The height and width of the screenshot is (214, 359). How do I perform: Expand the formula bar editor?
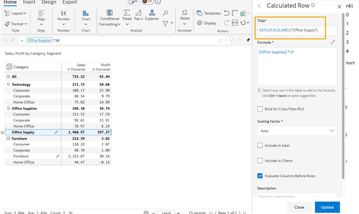[220, 41]
